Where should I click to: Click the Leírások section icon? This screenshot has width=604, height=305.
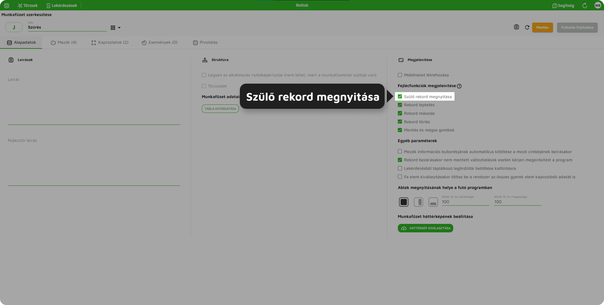(11, 60)
